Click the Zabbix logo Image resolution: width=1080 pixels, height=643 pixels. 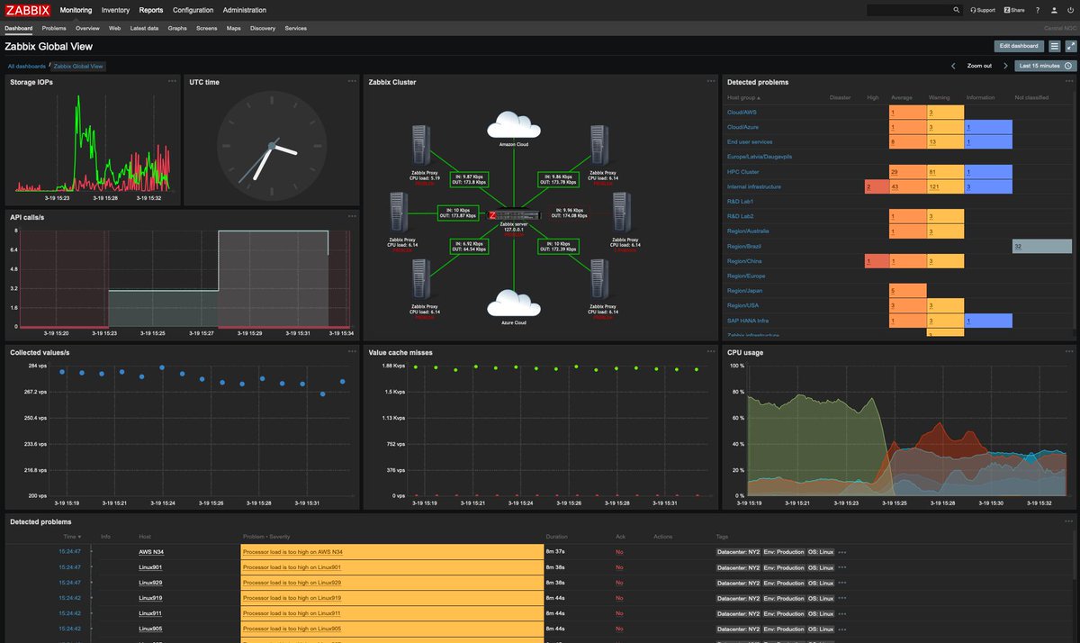28,10
